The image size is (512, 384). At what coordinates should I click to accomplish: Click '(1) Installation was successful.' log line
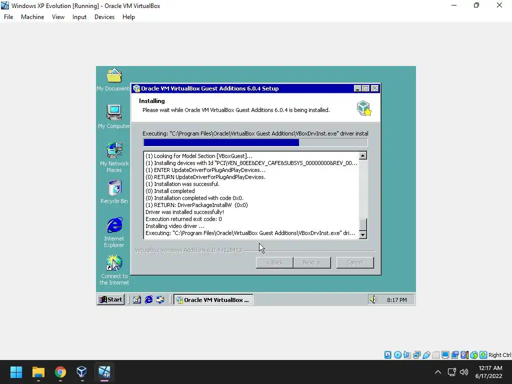pyautogui.click(x=182, y=184)
